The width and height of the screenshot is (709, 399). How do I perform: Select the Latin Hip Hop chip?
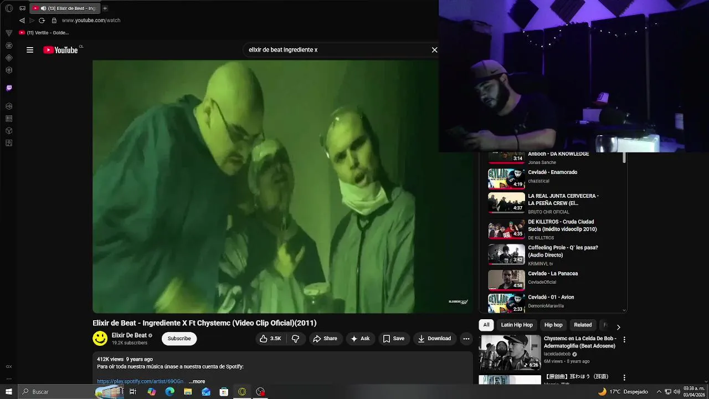[517, 325]
